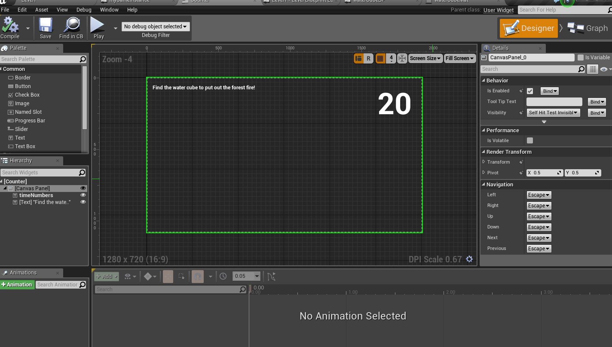The image size is (612, 347).
Task: Click the time snapping clock icon
Action: point(223,276)
